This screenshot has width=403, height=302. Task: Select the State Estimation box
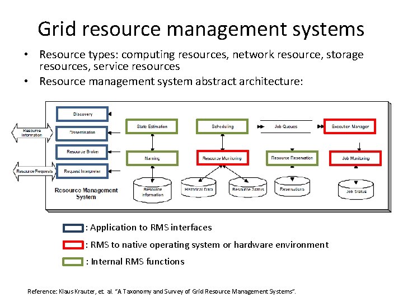(152, 126)
